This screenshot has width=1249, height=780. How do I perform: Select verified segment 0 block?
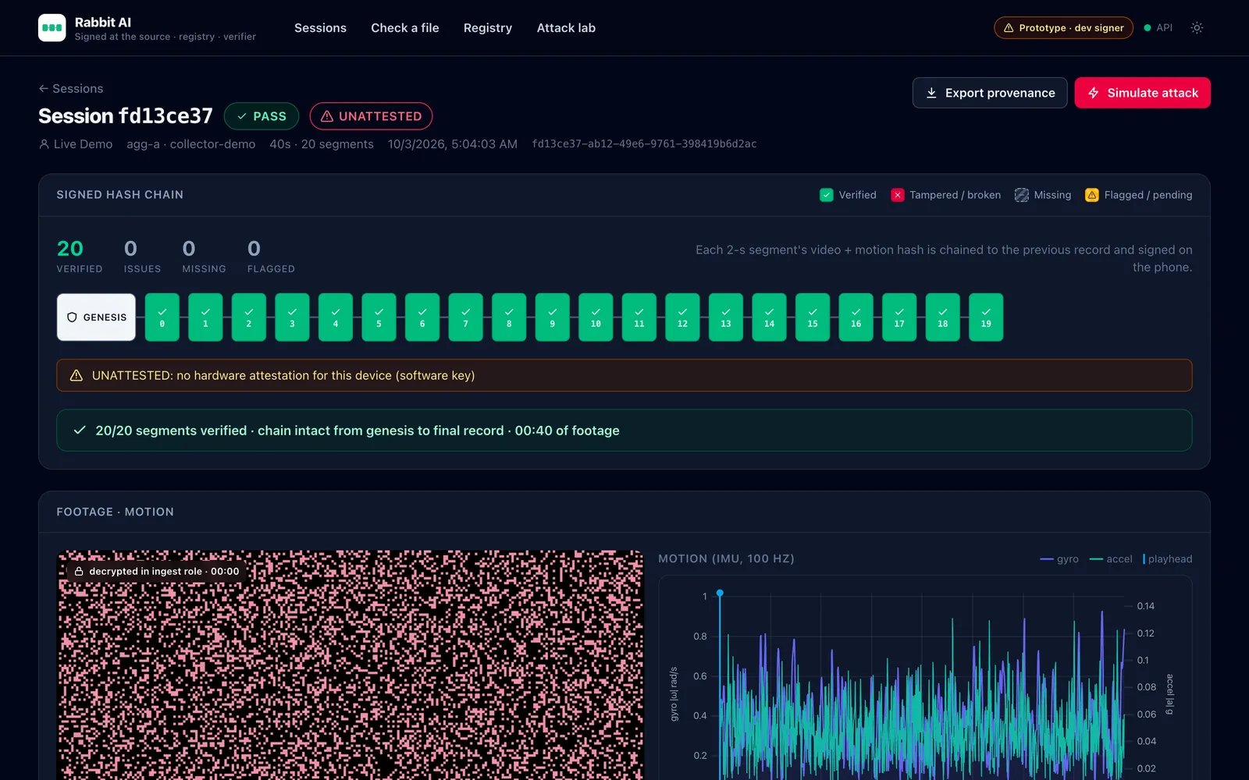coord(162,317)
